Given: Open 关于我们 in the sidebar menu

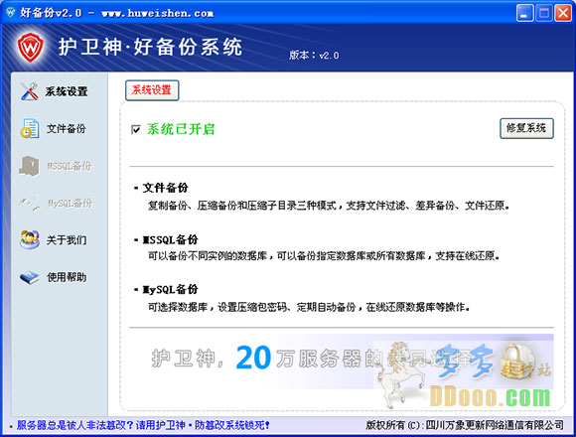Looking at the screenshot, I should (67, 240).
